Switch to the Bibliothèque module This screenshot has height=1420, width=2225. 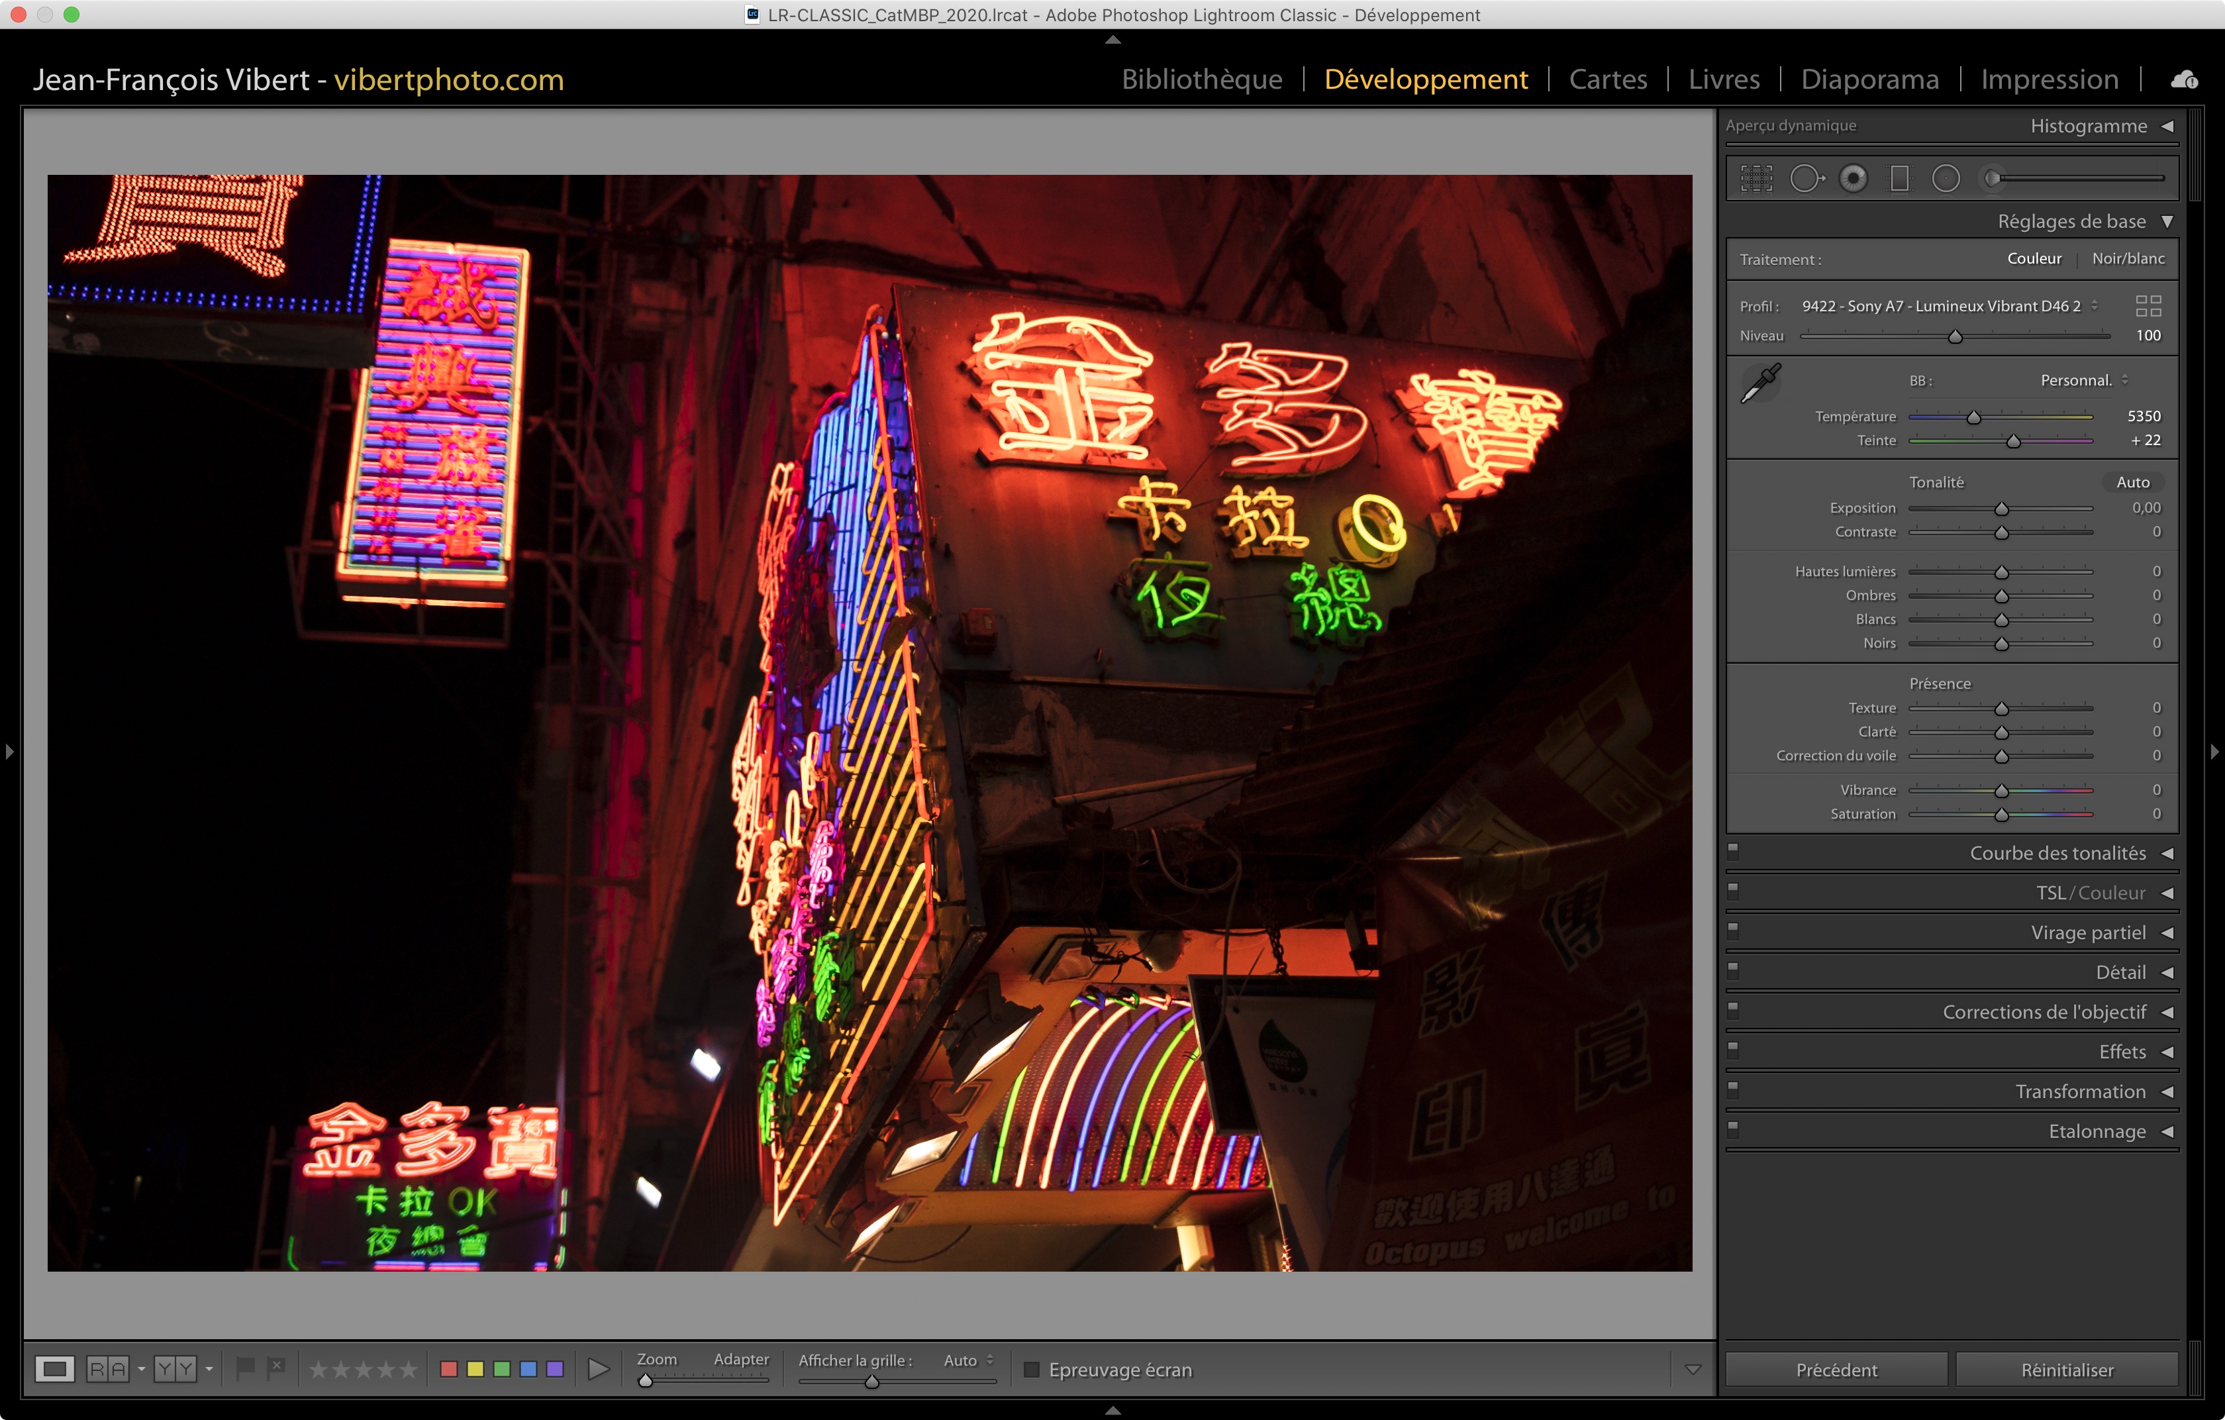[x=1201, y=79]
